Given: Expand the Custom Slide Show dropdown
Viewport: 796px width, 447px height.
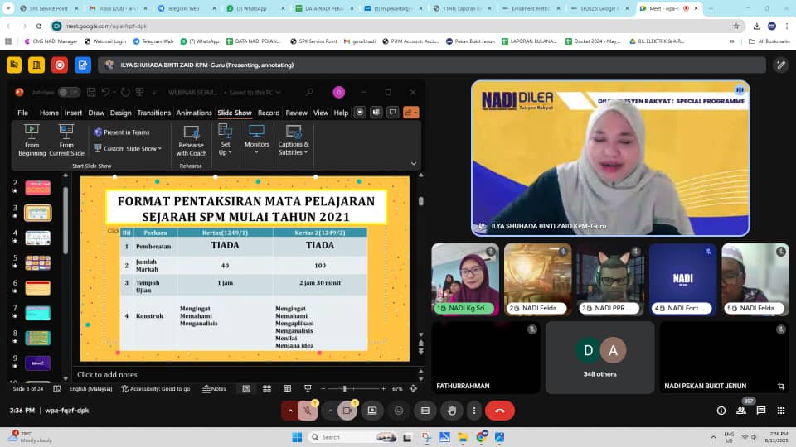Looking at the screenshot, I should [133, 149].
